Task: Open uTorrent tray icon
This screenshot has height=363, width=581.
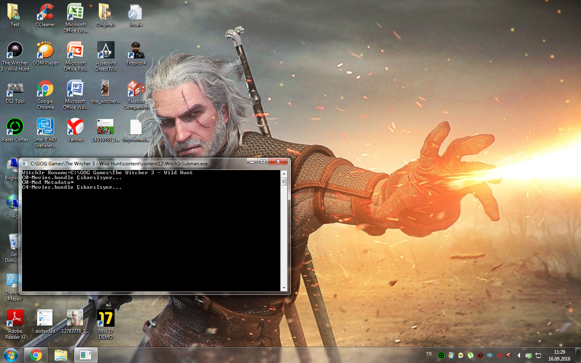Action: (470, 355)
